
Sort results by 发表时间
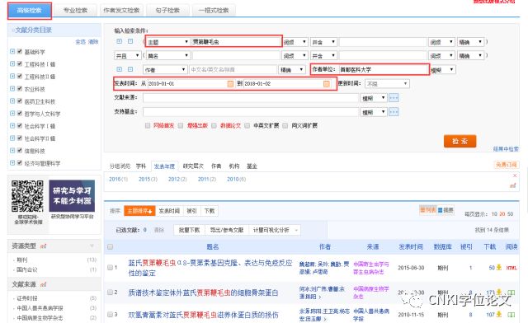[x=169, y=211]
